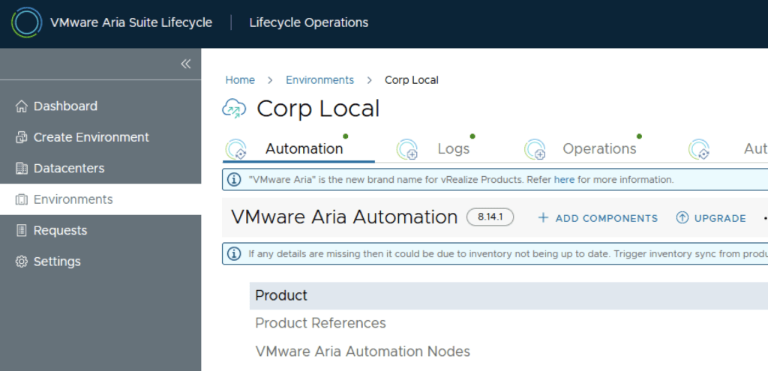Click the Add Components button
This screenshot has height=371, width=768.
[x=598, y=218]
